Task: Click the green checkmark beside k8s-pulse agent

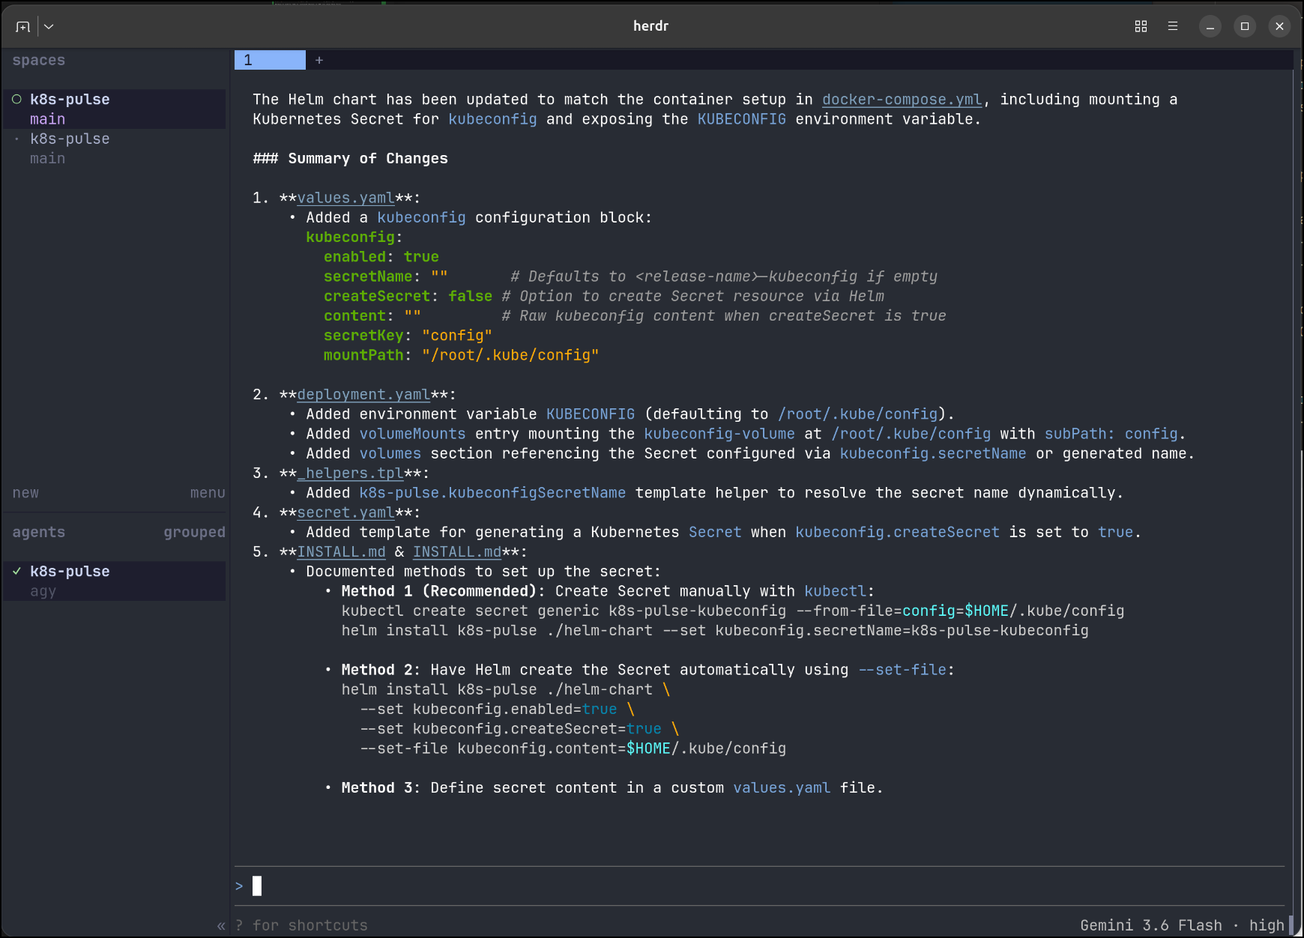Action: pos(16,571)
